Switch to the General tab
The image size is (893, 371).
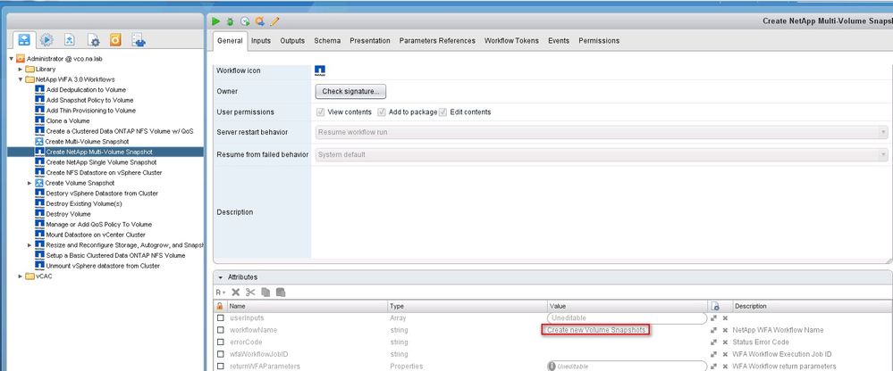point(230,41)
